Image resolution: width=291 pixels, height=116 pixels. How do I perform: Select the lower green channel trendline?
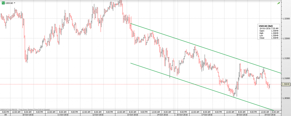click(199, 86)
